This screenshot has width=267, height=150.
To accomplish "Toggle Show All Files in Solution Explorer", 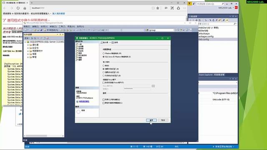I will tap(220, 20).
